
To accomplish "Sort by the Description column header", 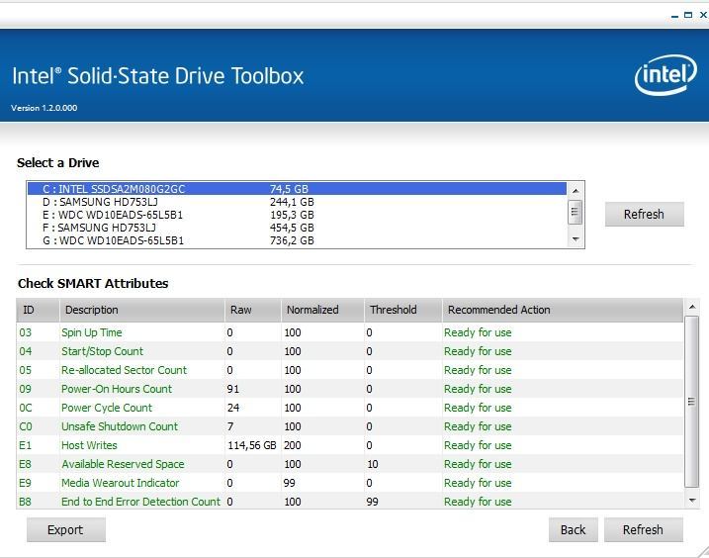I will (x=142, y=310).
